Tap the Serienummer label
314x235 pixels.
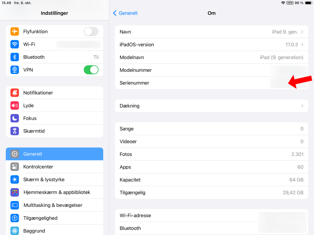click(134, 83)
